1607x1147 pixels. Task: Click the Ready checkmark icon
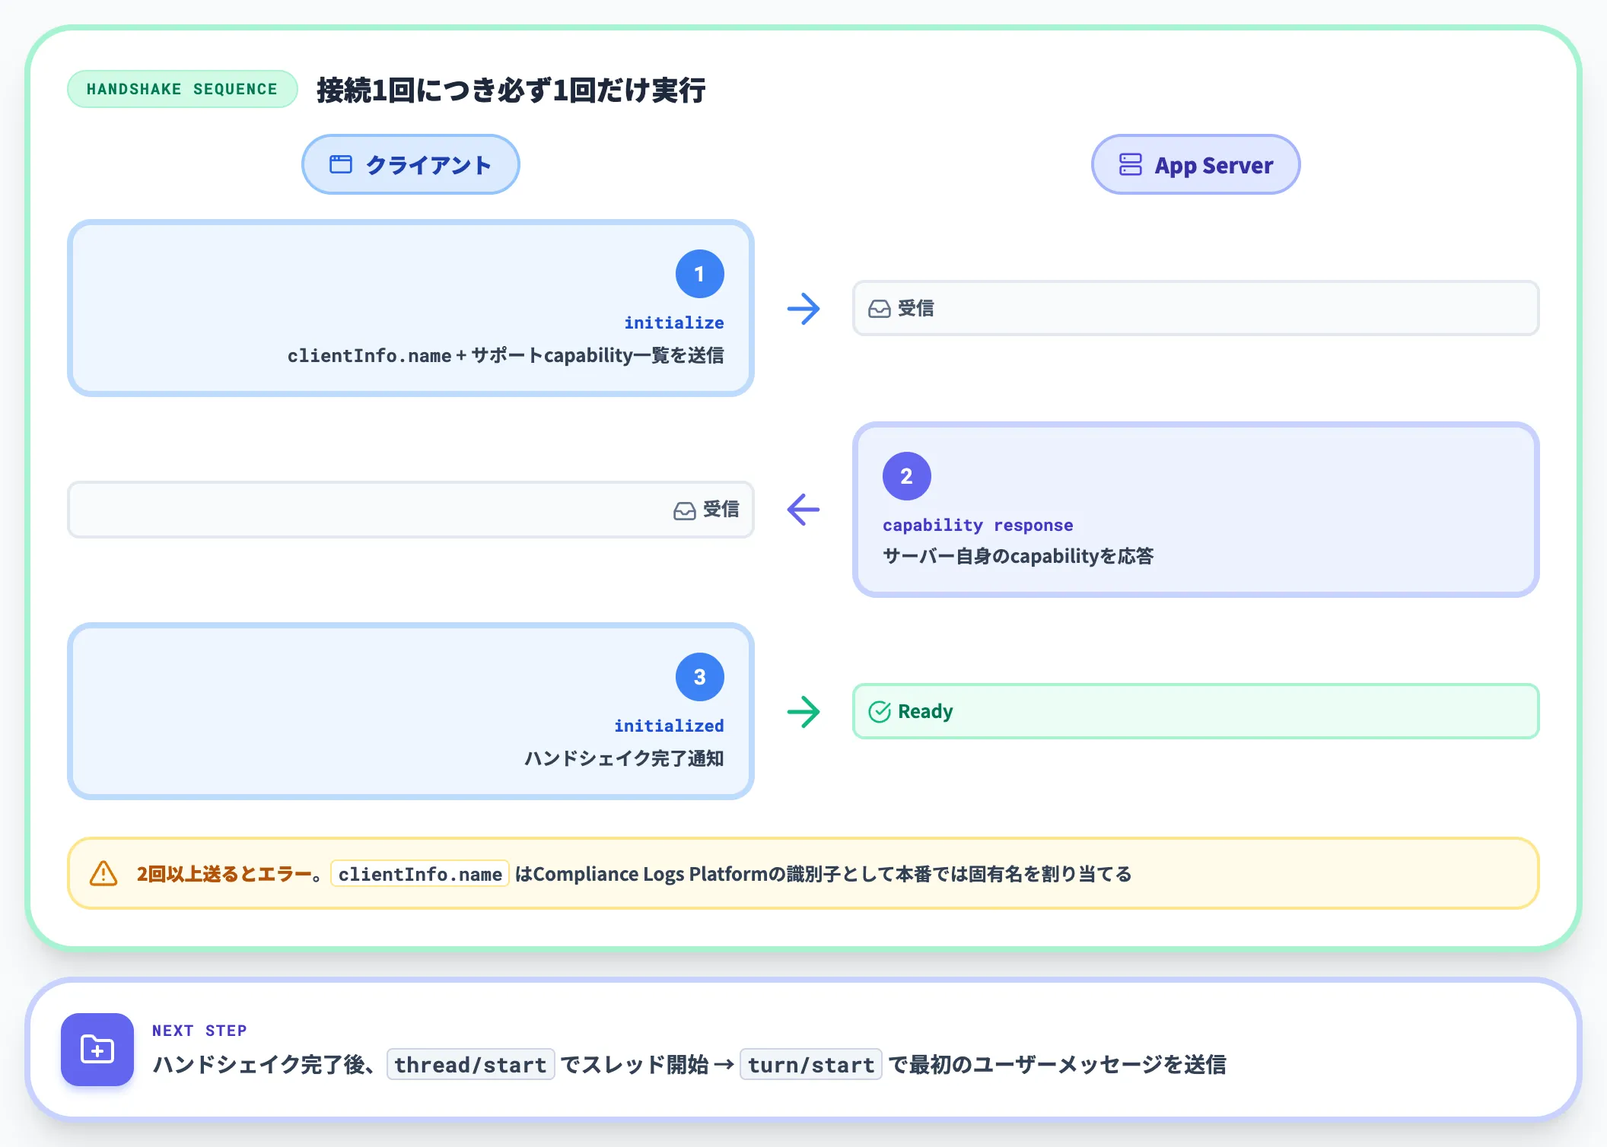pyautogui.click(x=879, y=711)
